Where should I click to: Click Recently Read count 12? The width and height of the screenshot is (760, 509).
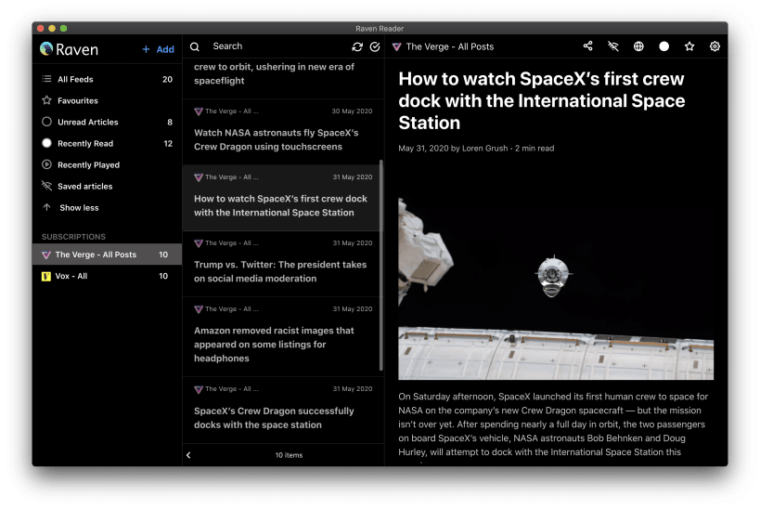(168, 144)
